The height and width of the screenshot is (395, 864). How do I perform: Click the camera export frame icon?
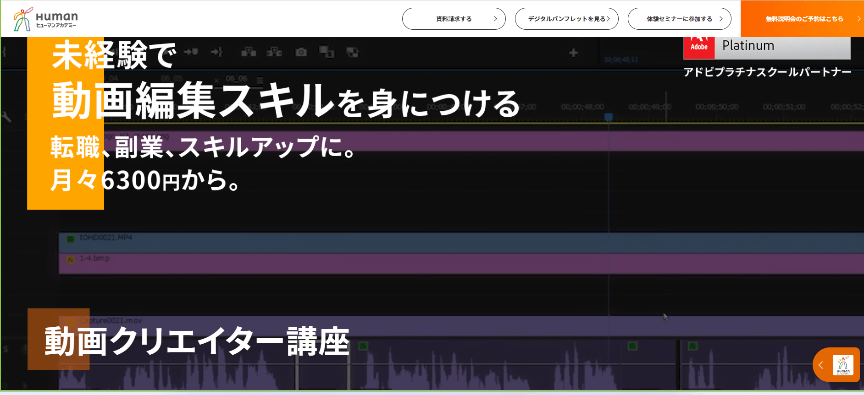click(301, 52)
